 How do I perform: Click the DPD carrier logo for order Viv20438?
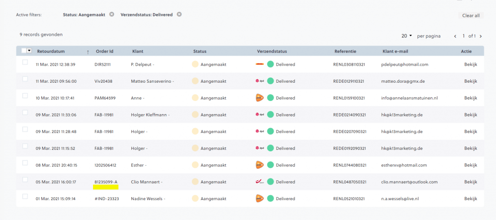[x=260, y=81]
